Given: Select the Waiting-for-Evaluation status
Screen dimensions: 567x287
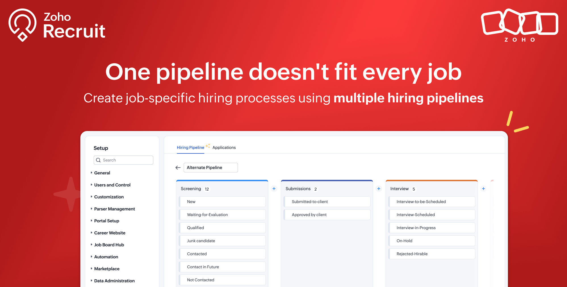Looking at the screenshot, I should click(222, 215).
